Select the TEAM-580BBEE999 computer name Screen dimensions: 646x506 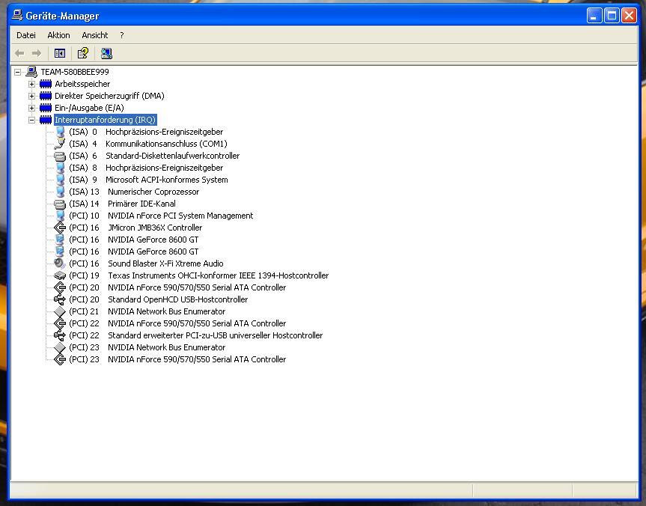tap(75, 72)
